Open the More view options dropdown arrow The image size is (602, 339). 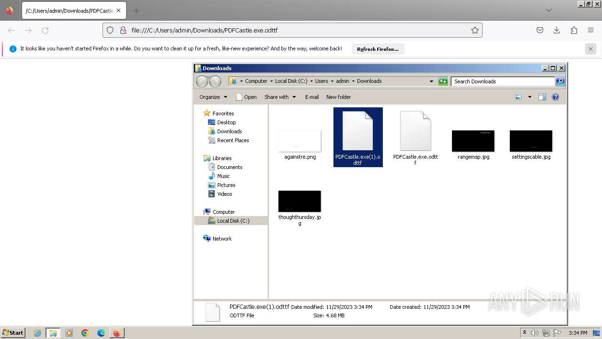tap(530, 97)
